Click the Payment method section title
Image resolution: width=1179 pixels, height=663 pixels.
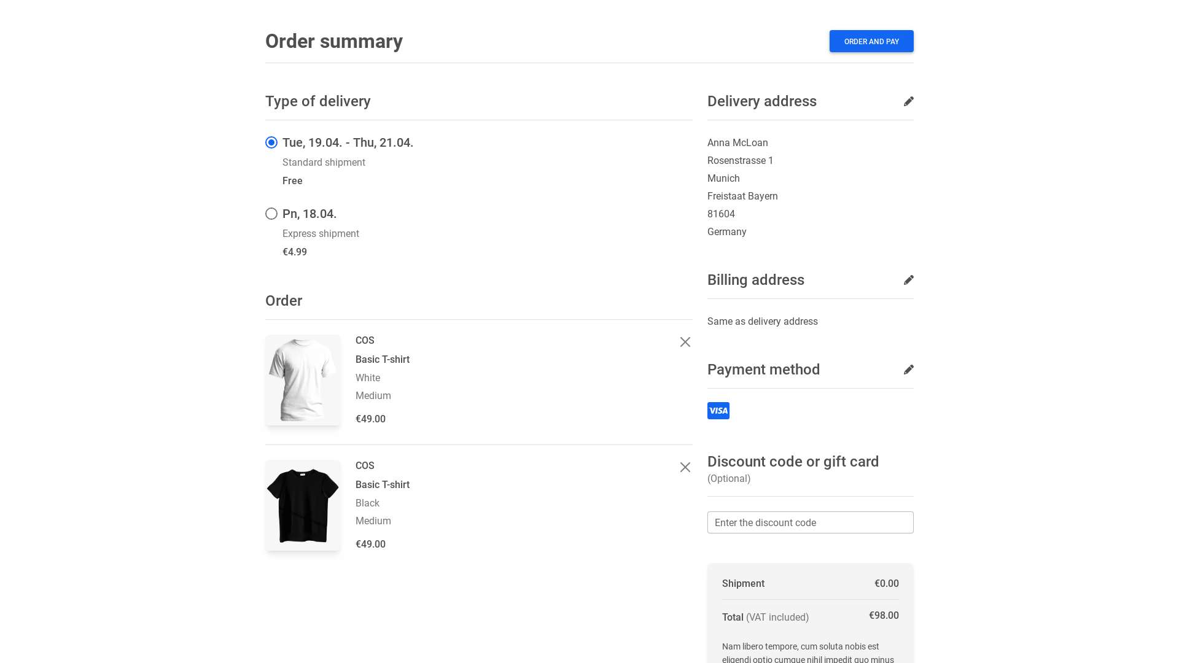pos(763,369)
